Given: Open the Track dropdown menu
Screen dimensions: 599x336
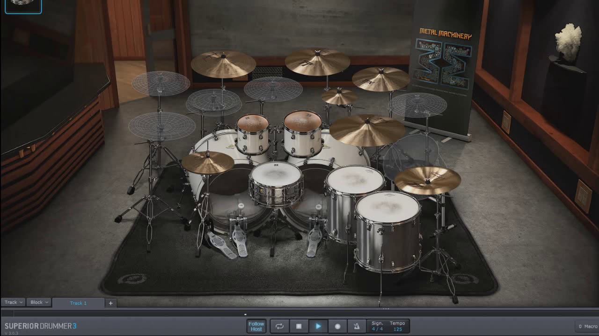Looking at the screenshot, I should point(13,302).
